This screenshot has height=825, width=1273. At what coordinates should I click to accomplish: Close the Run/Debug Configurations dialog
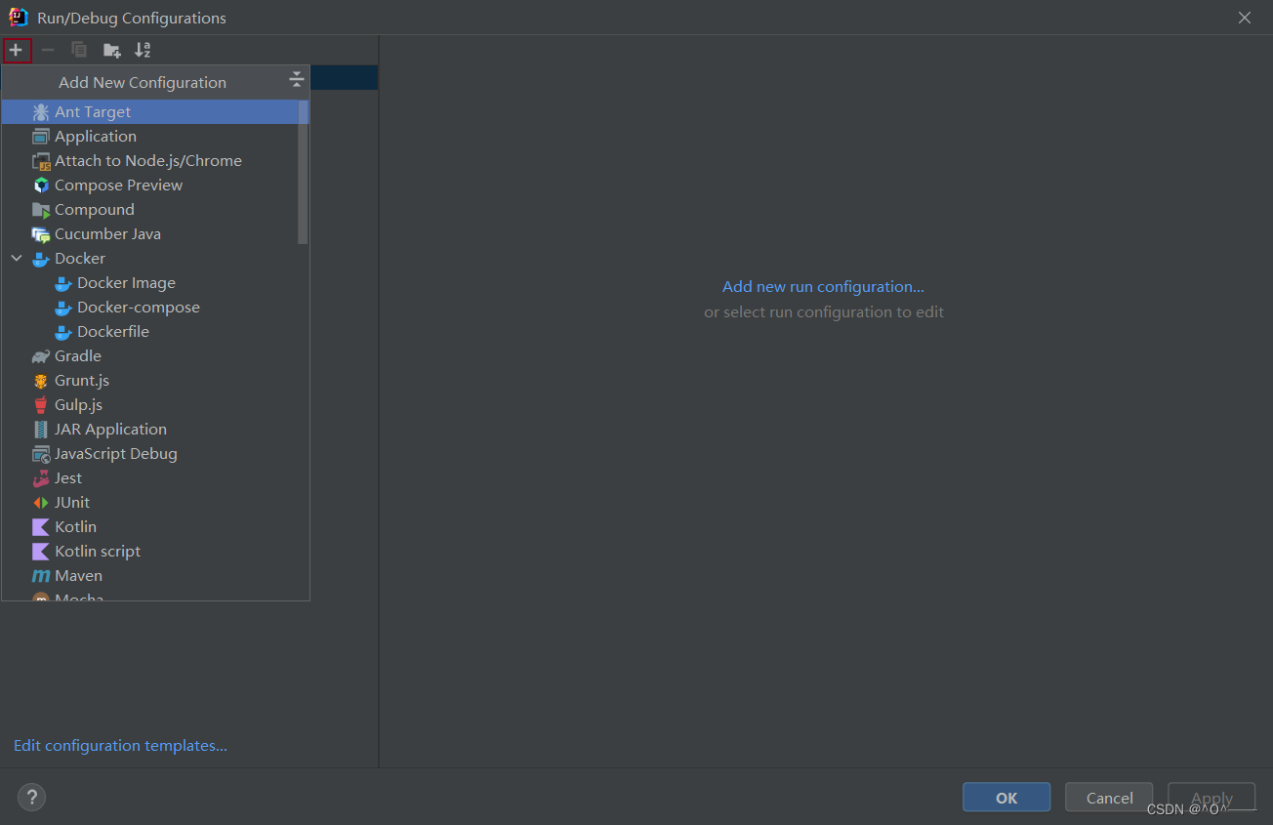[1245, 18]
